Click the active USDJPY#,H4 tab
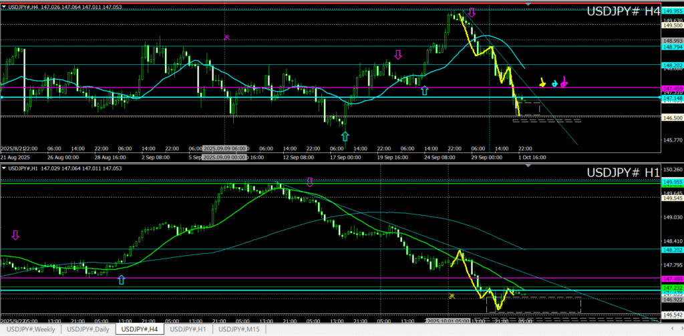 (139, 329)
